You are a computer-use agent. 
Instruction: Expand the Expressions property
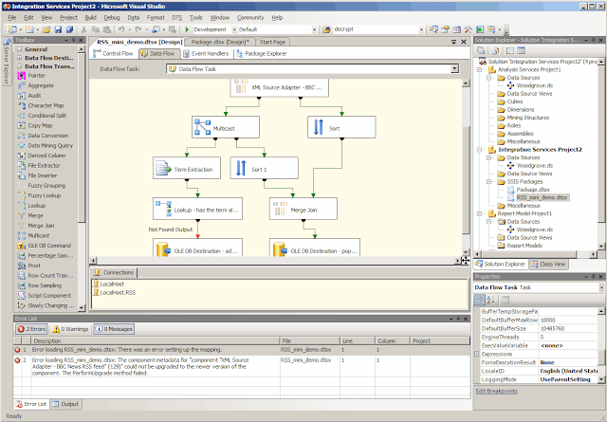[x=477, y=354]
